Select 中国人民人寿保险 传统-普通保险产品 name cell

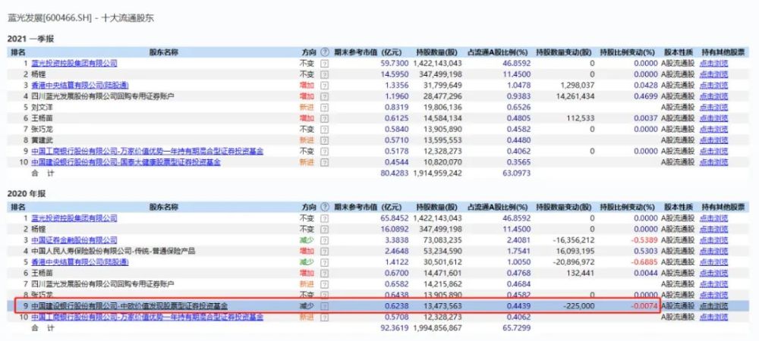click(x=113, y=251)
